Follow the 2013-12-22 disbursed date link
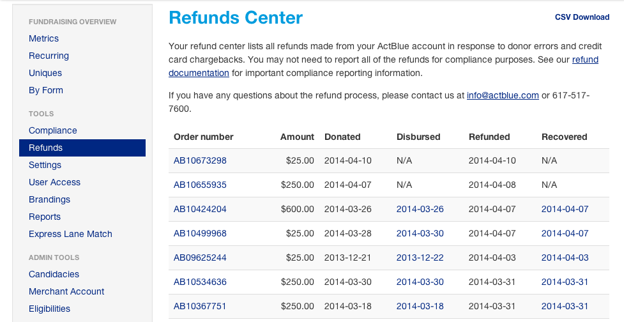 pos(420,258)
